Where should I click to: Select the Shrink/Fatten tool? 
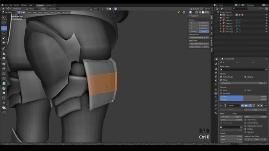click(x=4, y=103)
